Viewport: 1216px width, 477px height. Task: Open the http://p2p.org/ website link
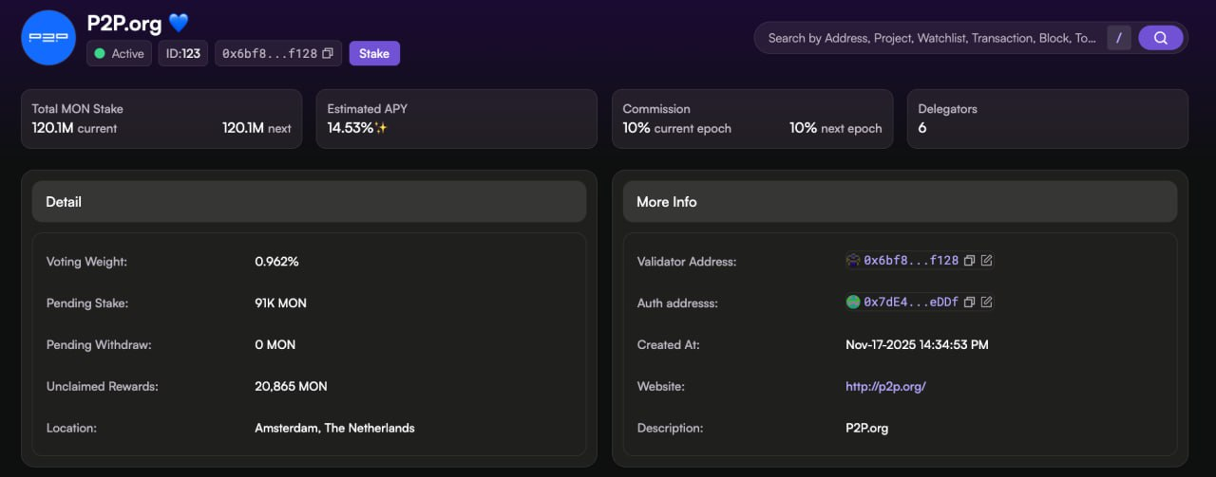[x=885, y=386]
